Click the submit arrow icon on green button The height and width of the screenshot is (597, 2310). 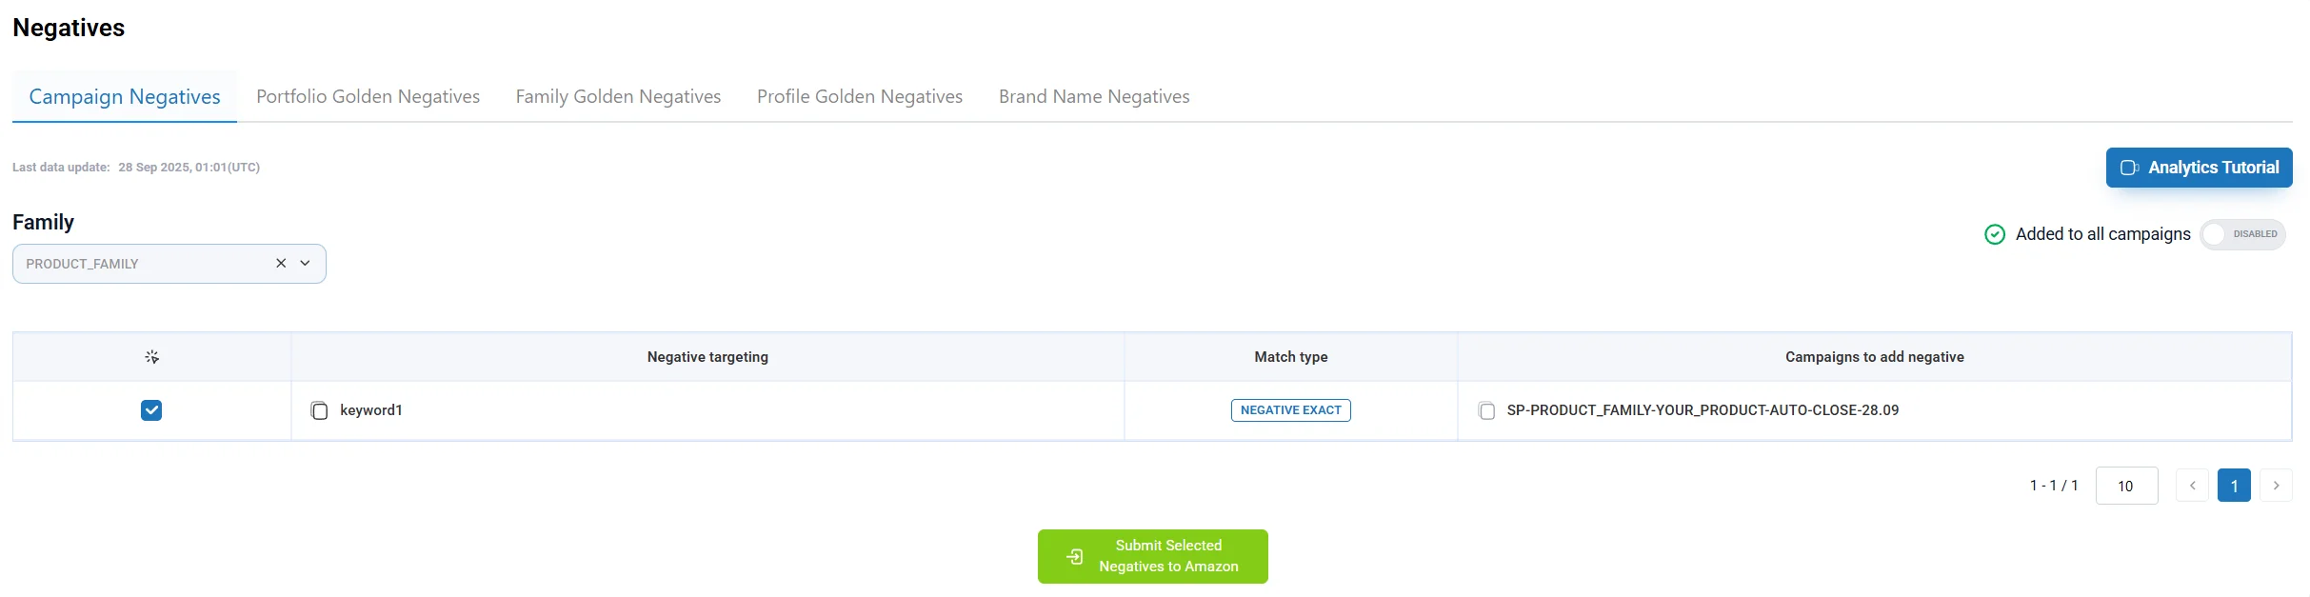pyautogui.click(x=1074, y=555)
